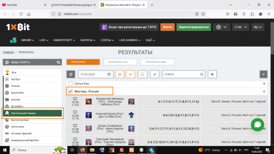Toggle the orange clock filter
The height and width of the screenshot is (154, 274).
coord(120,74)
